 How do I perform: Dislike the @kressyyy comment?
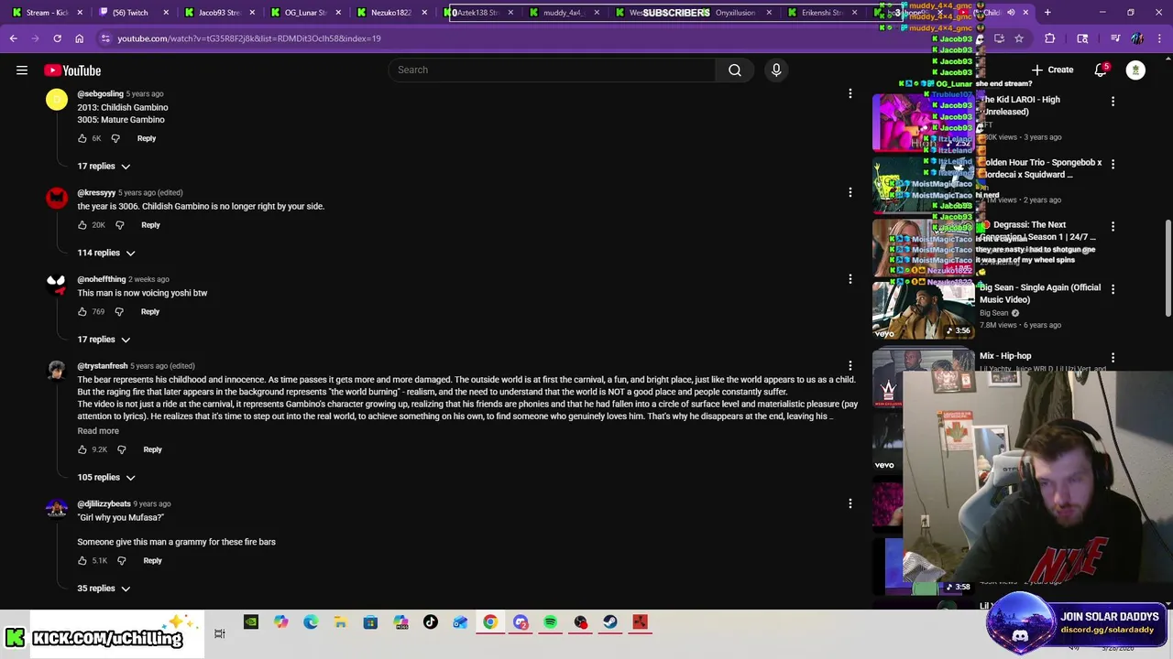(119, 225)
